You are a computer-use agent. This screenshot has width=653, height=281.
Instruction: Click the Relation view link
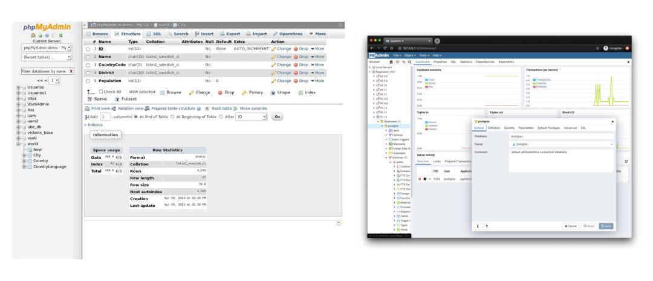pyautogui.click(x=131, y=109)
